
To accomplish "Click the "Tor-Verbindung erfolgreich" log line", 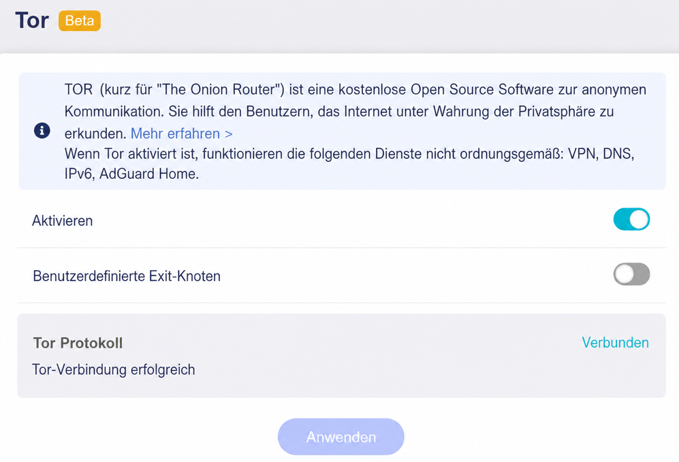I will [x=114, y=370].
